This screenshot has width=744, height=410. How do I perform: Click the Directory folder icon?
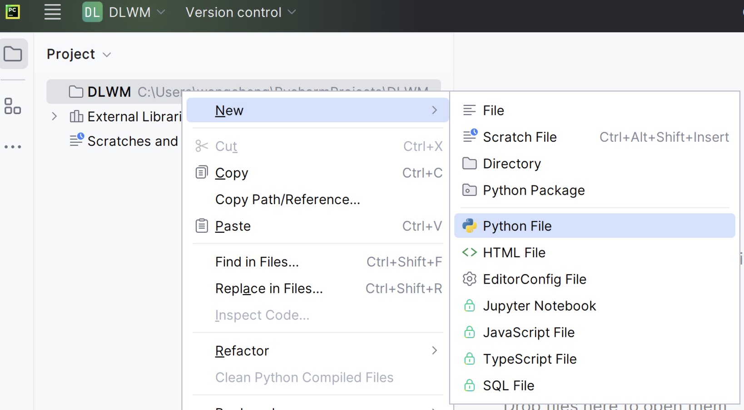click(469, 164)
